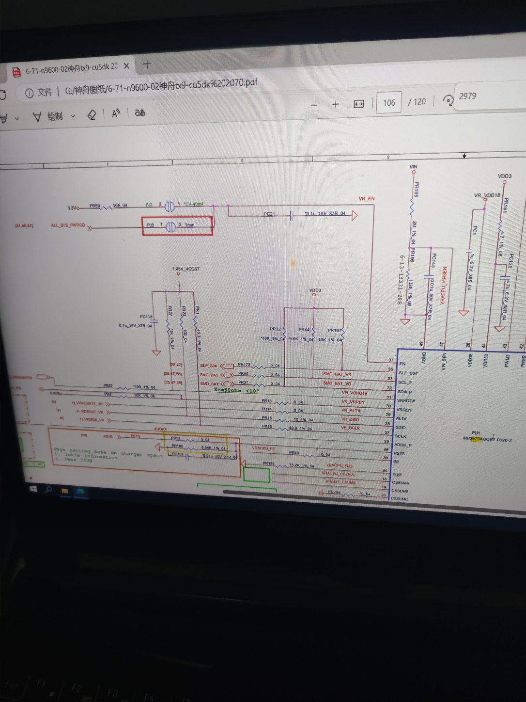Switch to the 6-71-n9600-02 PDF tab
The width and height of the screenshot is (526, 702).
(68, 69)
